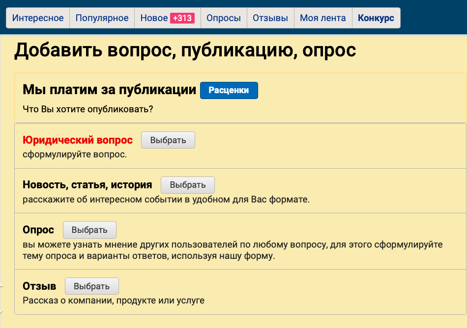Image resolution: width=467 pixels, height=328 pixels.
Task: Click the Опрос heading text
Action: (x=38, y=230)
